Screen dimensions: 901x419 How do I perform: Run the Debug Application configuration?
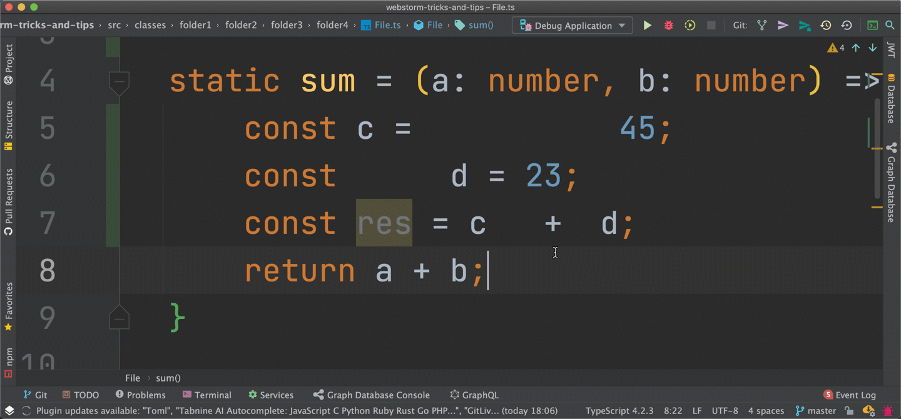pos(648,26)
